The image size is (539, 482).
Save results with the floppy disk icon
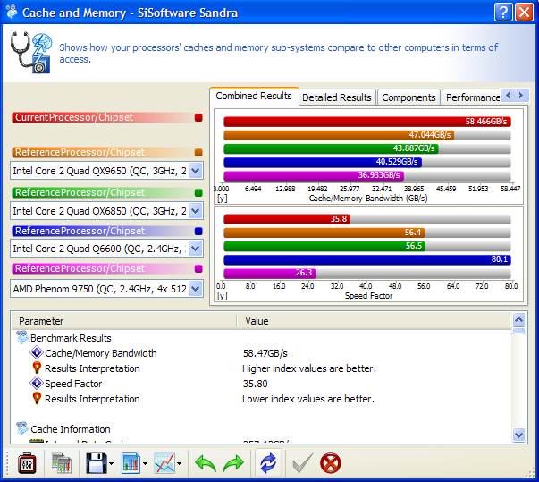(96, 464)
